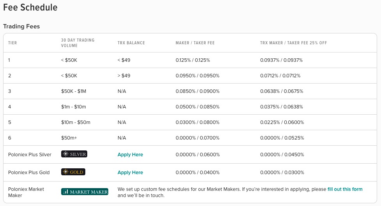Image resolution: width=381 pixels, height=206 pixels.
Task: Click the MAKER / TAKER FEE header
Action: 195,43
